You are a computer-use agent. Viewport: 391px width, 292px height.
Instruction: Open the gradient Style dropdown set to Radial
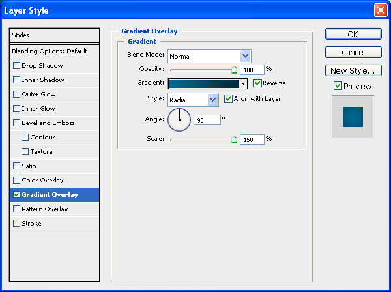(x=212, y=100)
